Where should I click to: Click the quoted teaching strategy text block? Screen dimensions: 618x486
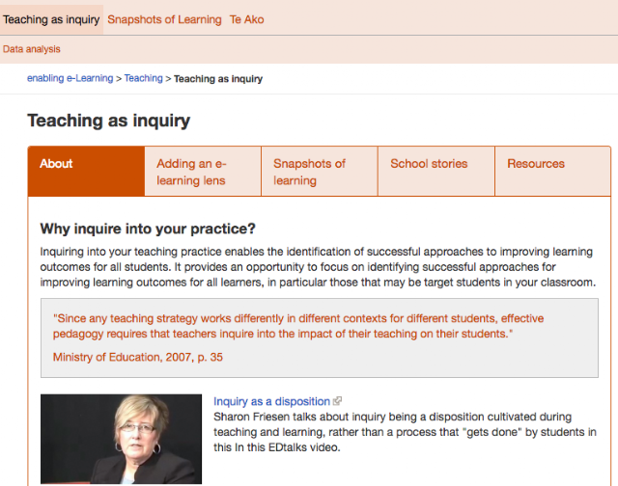298,326
